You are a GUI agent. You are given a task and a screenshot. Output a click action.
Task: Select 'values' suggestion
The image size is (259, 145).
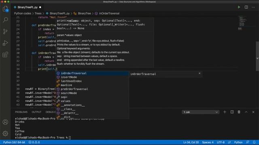click(93, 101)
